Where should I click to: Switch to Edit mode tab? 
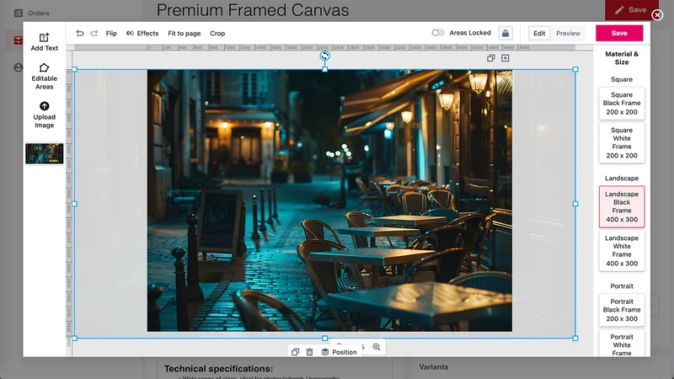tap(539, 33)
